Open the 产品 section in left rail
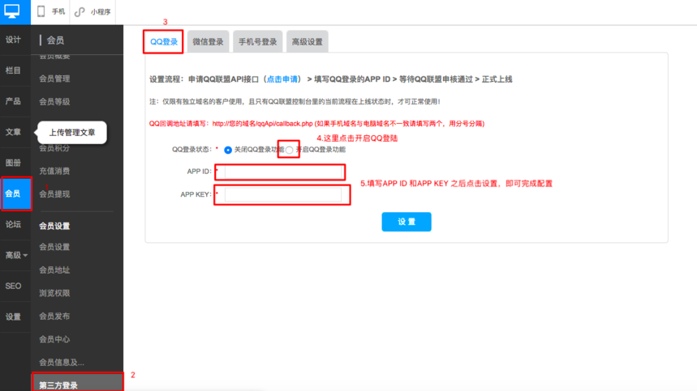The height and width of the screenshot is (391, 697). pos(13,101)
